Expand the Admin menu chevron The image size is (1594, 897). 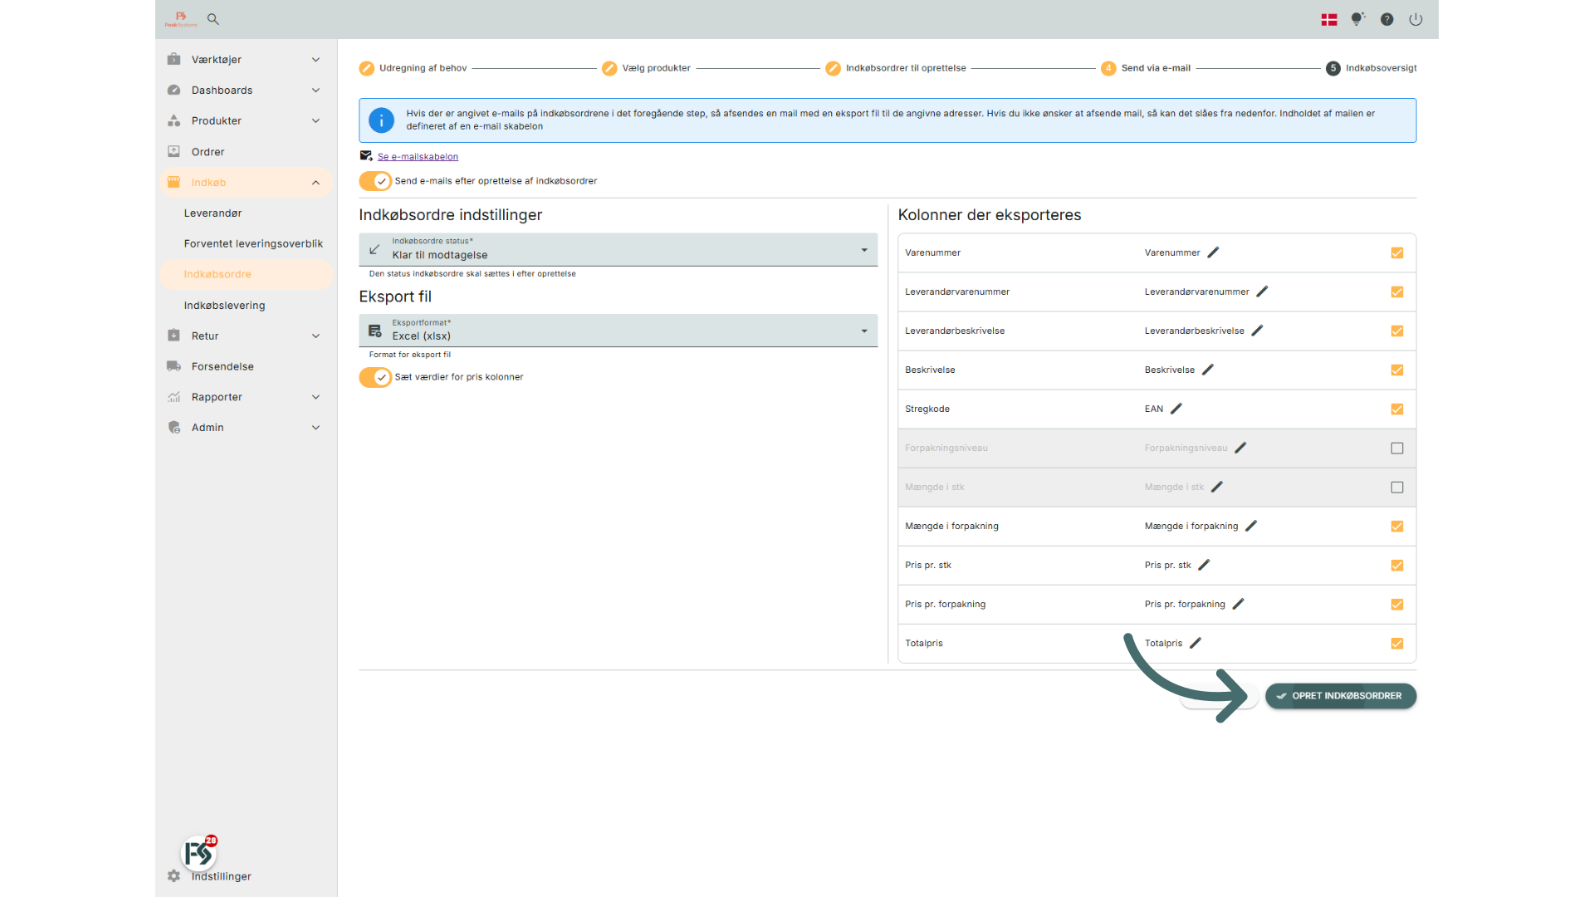tap(315, 428)
